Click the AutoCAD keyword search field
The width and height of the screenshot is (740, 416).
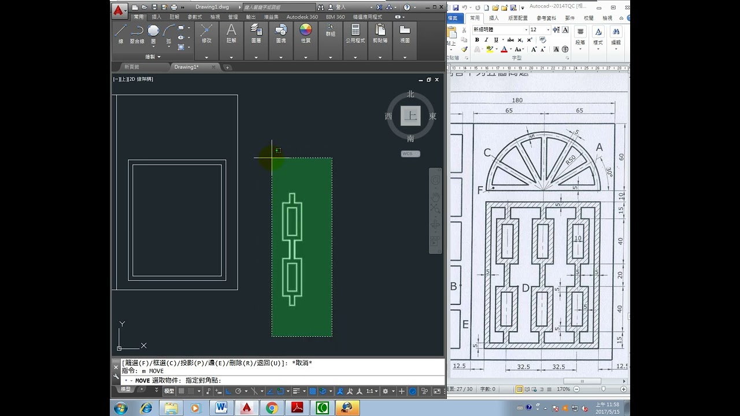279,8
